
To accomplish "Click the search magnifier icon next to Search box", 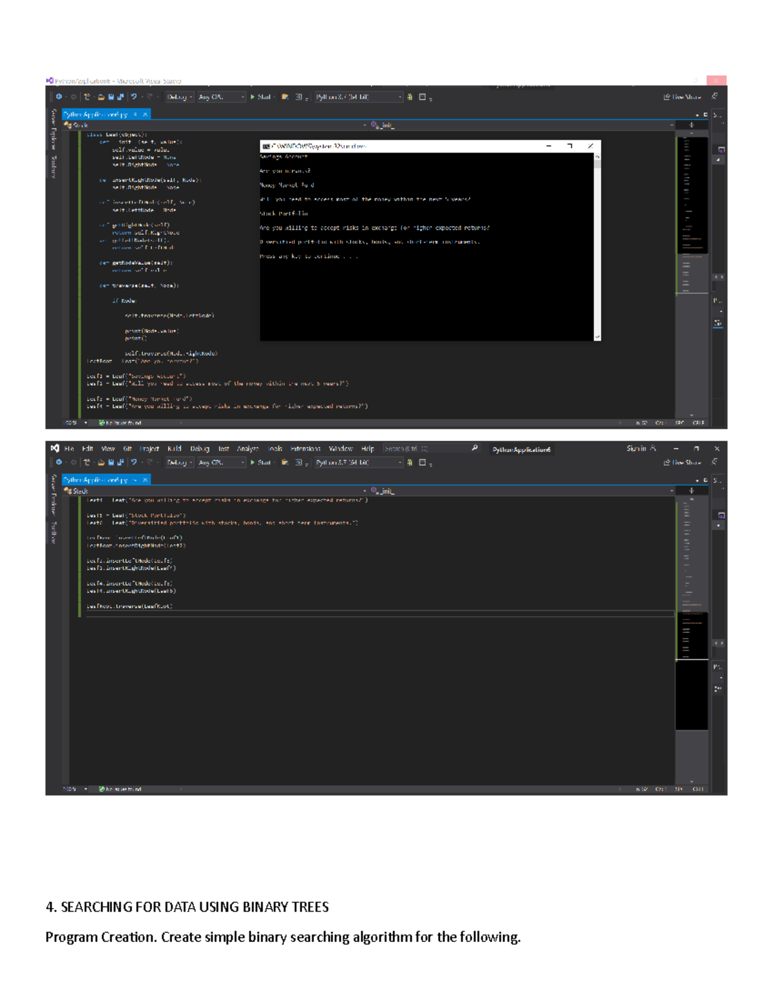I will (x=475, y=448).
